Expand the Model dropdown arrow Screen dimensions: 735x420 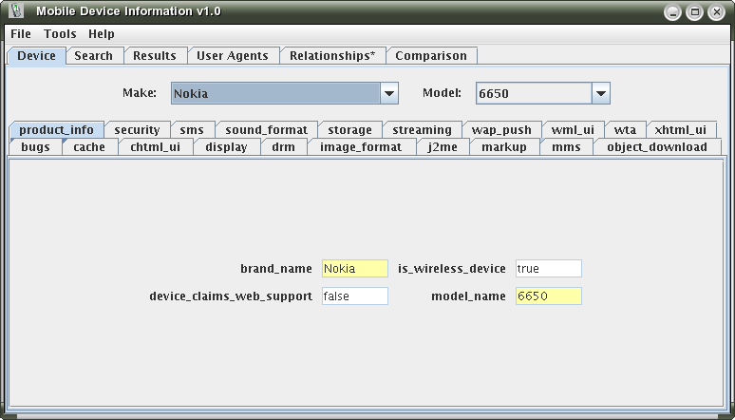pyautogui.click(x=600, y=93)
